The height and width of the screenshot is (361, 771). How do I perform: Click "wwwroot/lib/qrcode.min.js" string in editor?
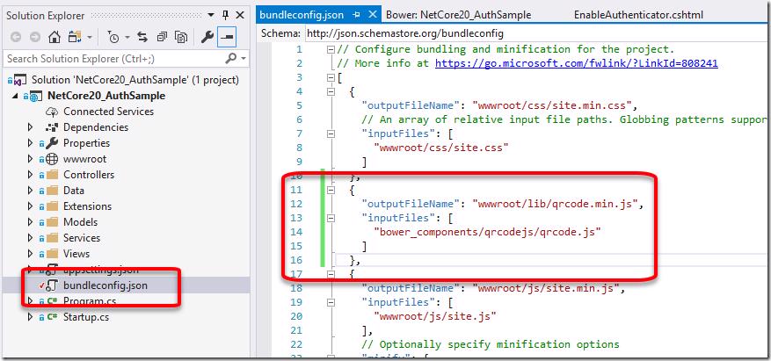[555, 204]
